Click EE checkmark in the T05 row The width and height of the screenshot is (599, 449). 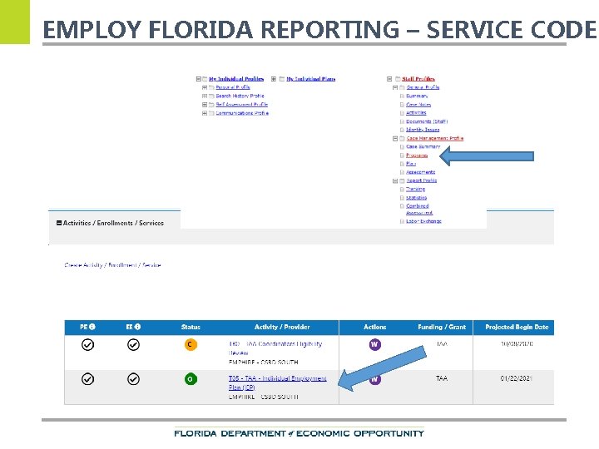pos(133,379)
